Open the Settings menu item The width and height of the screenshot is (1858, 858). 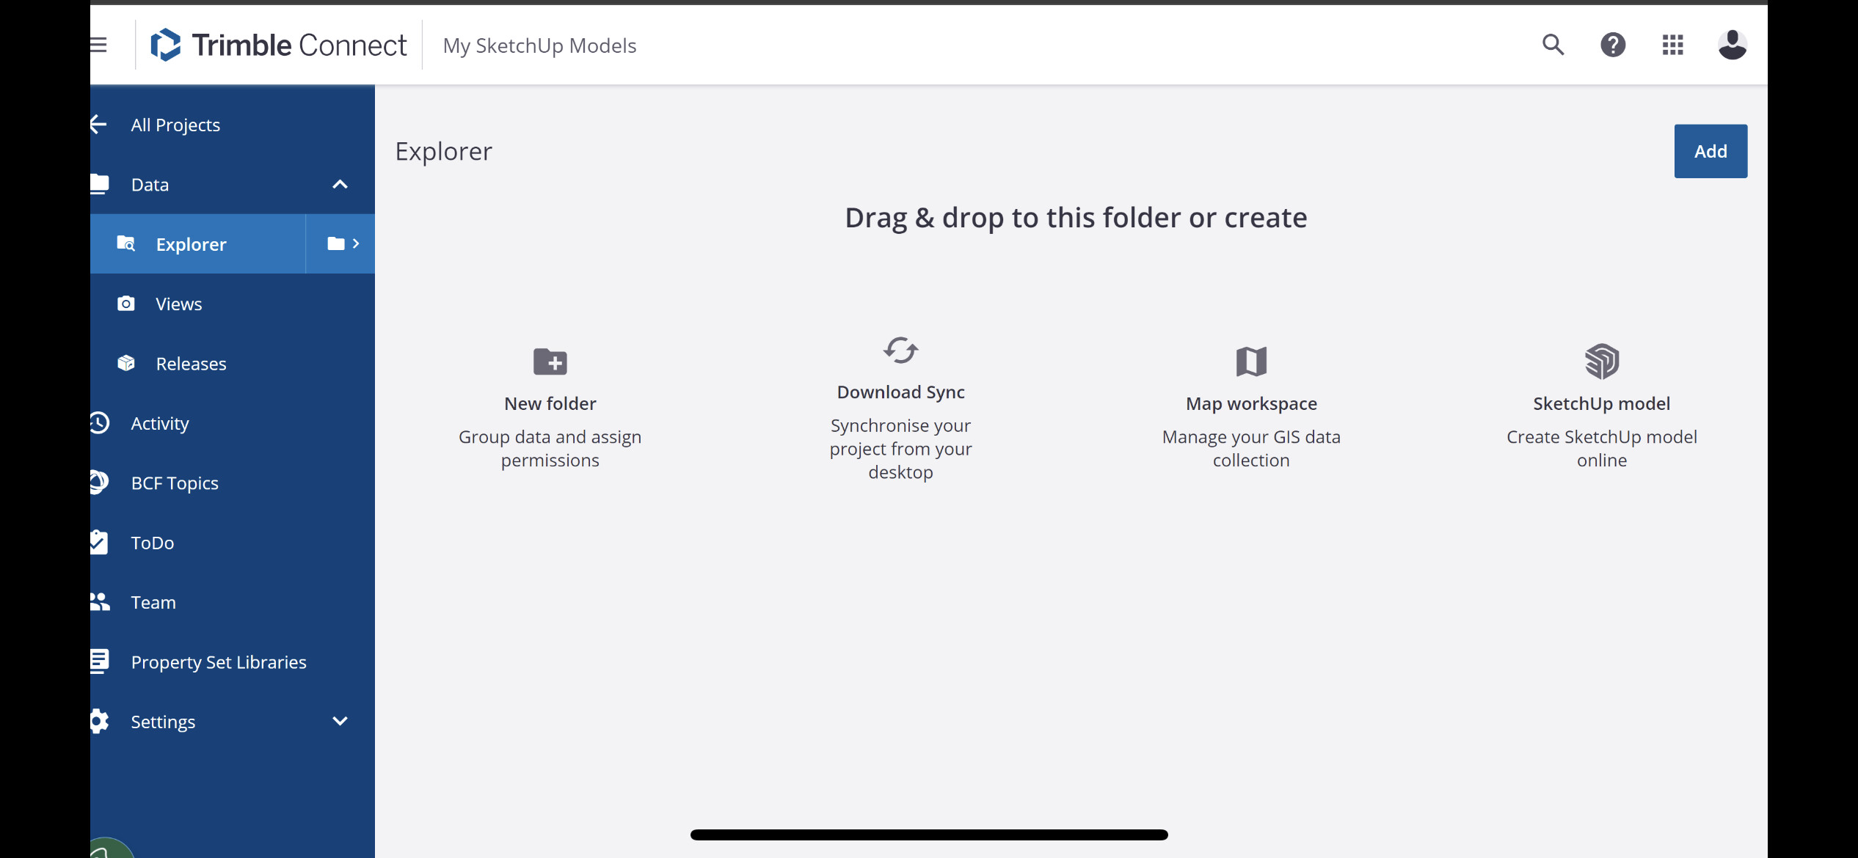(233, 722)
